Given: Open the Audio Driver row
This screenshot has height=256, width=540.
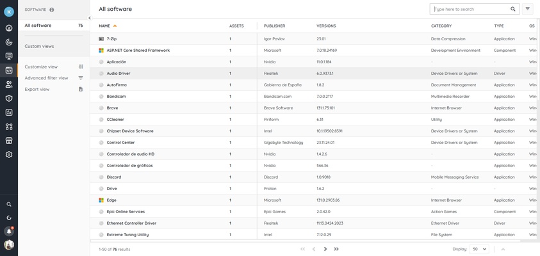Looking at the screenshot, I should (313, 74).
